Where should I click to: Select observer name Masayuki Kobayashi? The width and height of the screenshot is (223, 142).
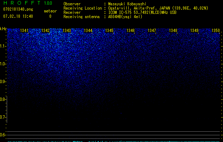pos(127,4)
